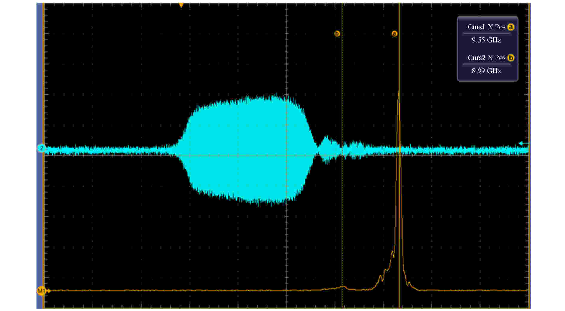
Task: Click the cursor b badge in readout
Action: [511, 58]
